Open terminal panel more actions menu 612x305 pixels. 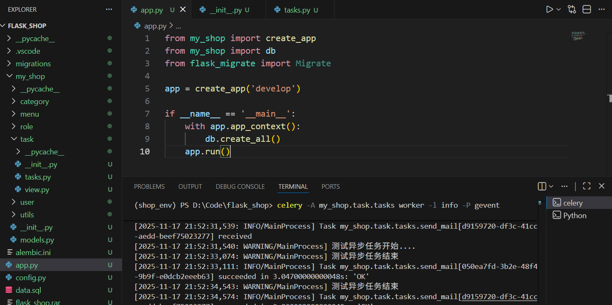pyautogui.click(x=565, y=186)
